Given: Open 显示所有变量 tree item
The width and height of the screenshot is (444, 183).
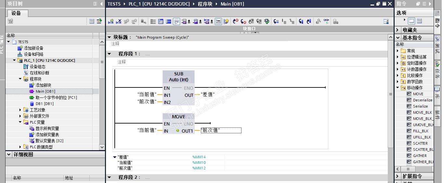Looking at the screenshot, I should (47, 128).
